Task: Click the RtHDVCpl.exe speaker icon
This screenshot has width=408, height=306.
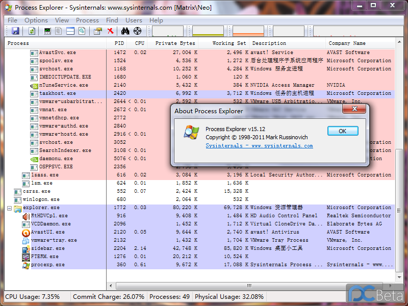Action: [x=26, y=216]
